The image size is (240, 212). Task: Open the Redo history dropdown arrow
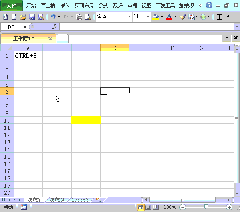tap(72, 16)
